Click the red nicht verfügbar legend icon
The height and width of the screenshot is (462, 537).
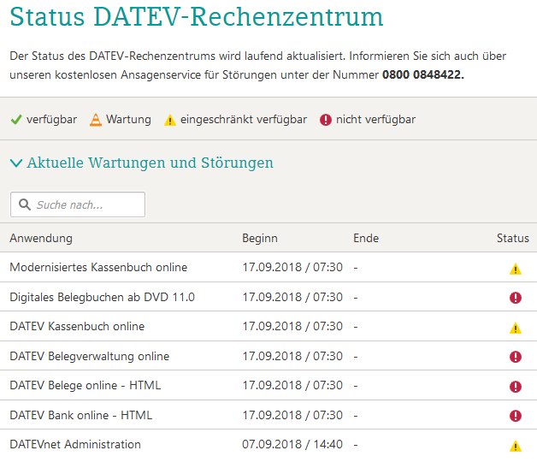point(325,120)
